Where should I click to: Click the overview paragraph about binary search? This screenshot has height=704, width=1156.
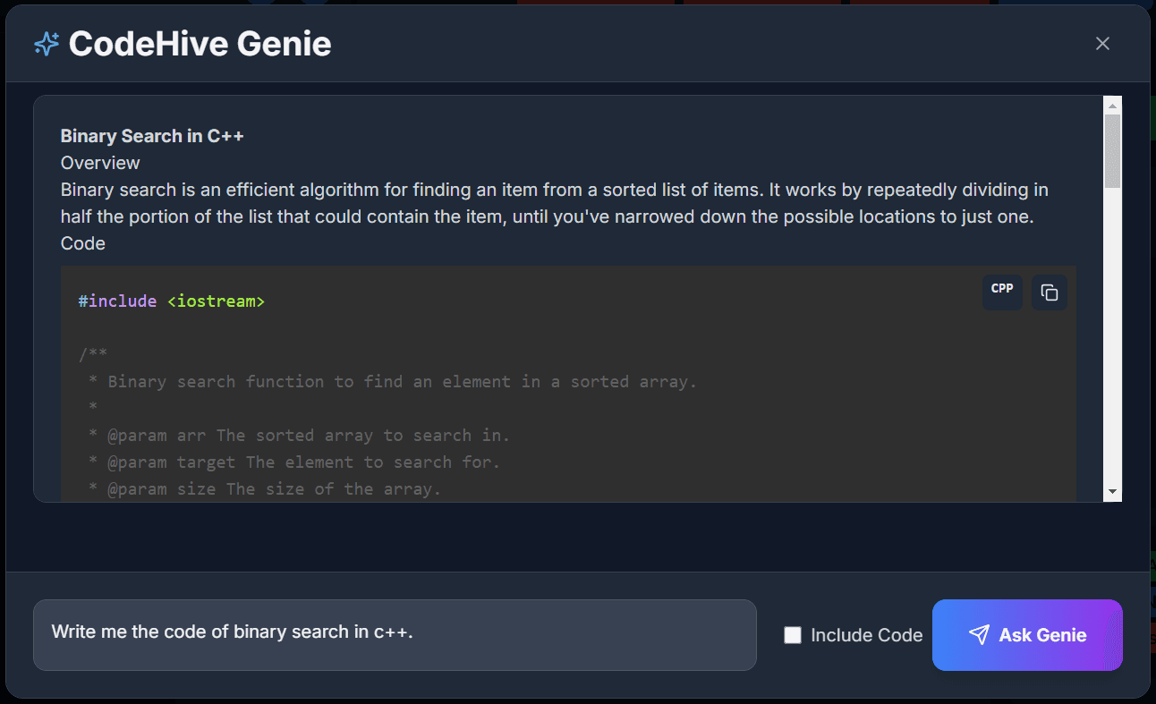tap(554, 203)
